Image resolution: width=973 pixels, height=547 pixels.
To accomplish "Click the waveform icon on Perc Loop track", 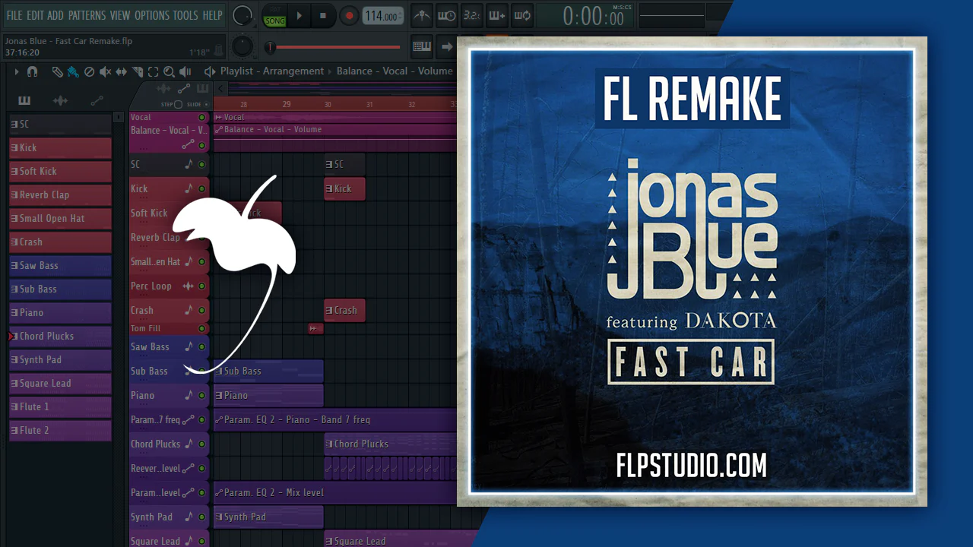I will (x=189, y=286).
